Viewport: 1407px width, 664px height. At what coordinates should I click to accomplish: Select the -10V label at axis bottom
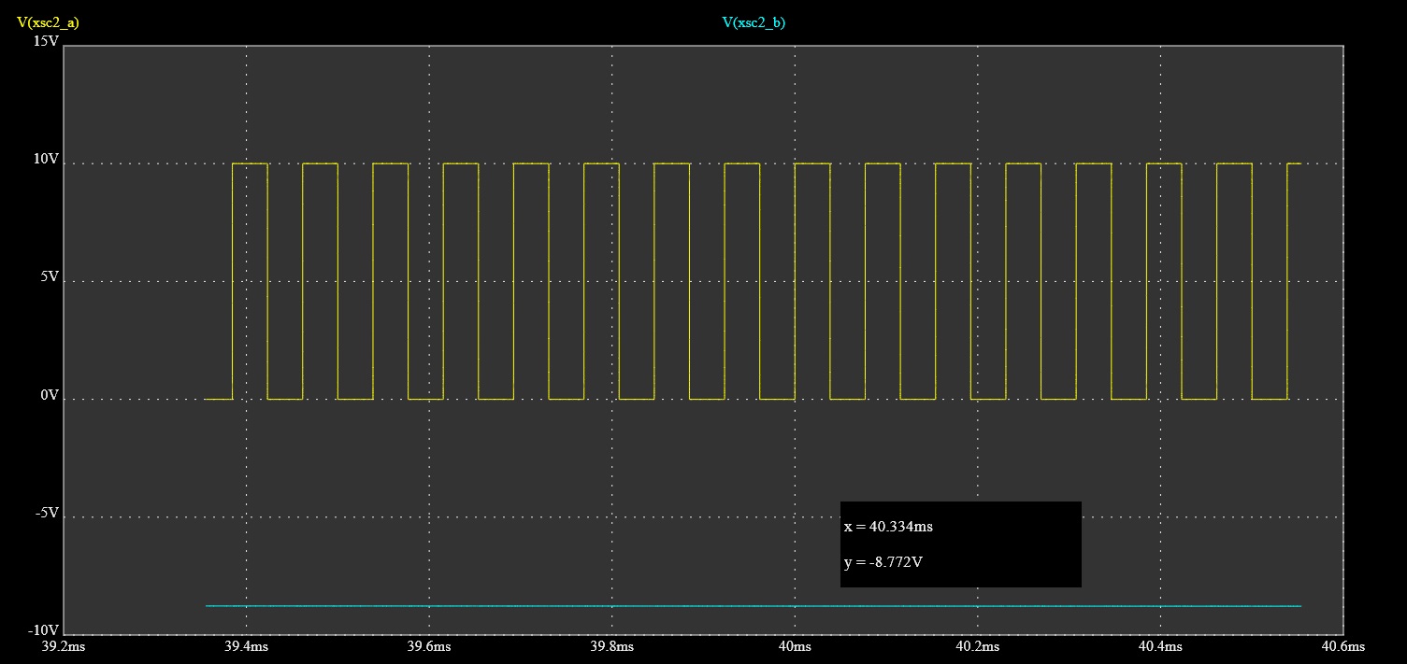click(44, 630)
